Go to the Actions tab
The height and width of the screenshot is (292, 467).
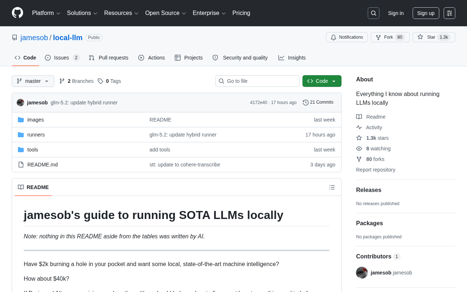click(x=151, y=58)
